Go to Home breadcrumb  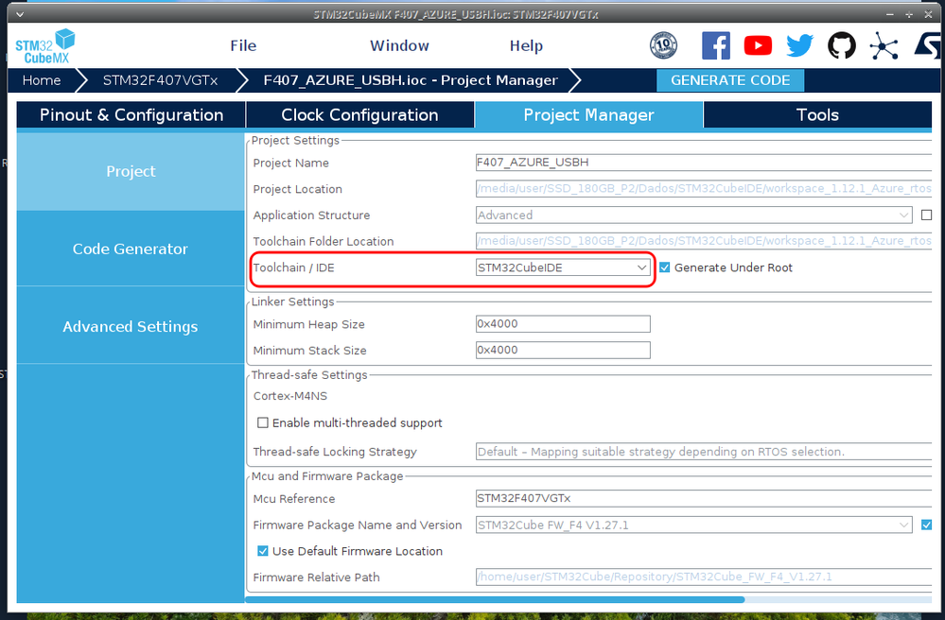tap(42, 80)
